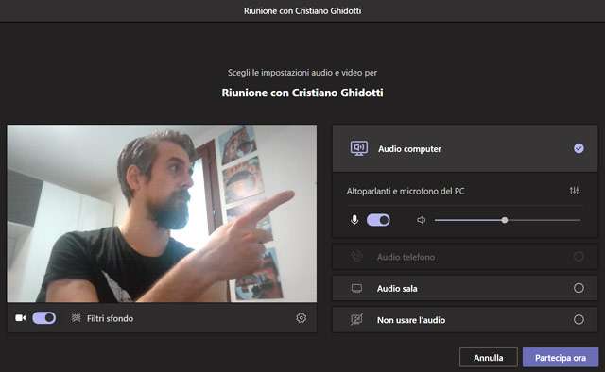Click the Audio telefono phone icon
This screenshot has height=372, width=605.
pyautogui.click(x=356, y=257)
